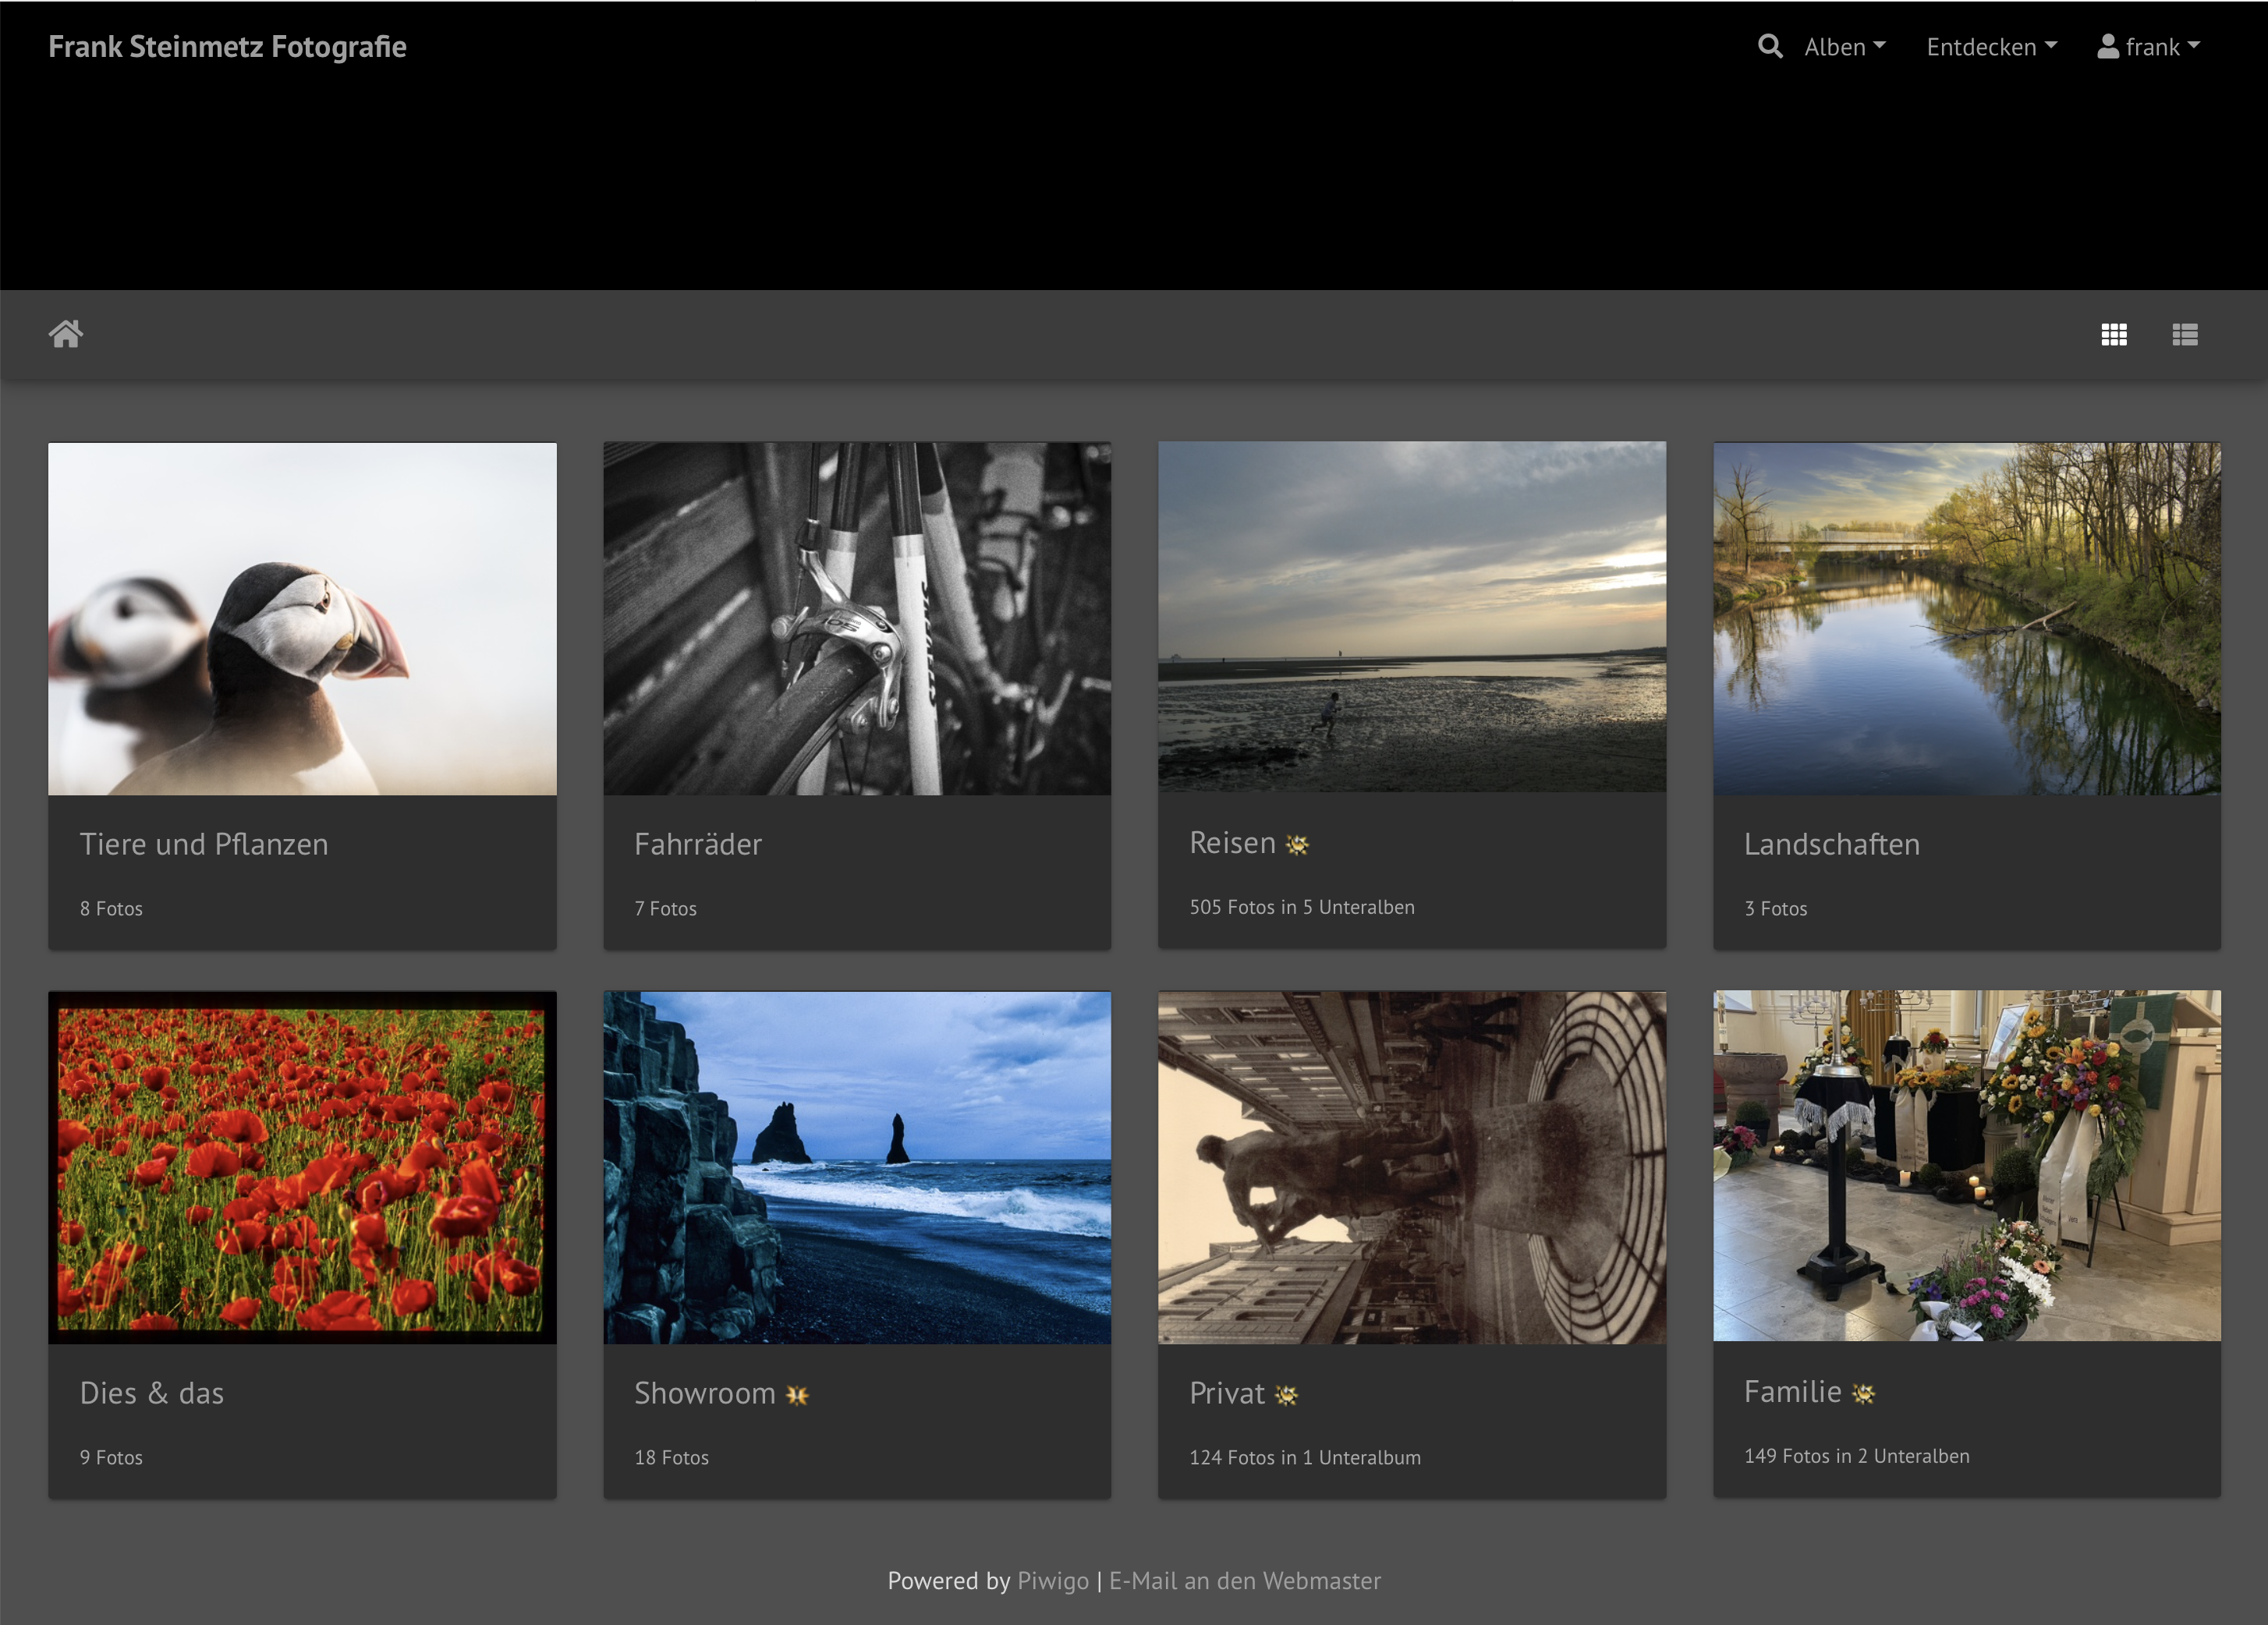The width and height of the screenshot is (2268, 1625).
Task: Open the Tiere und Pflanzen album title
Action: pyautogui.click(x=204, y=845)
